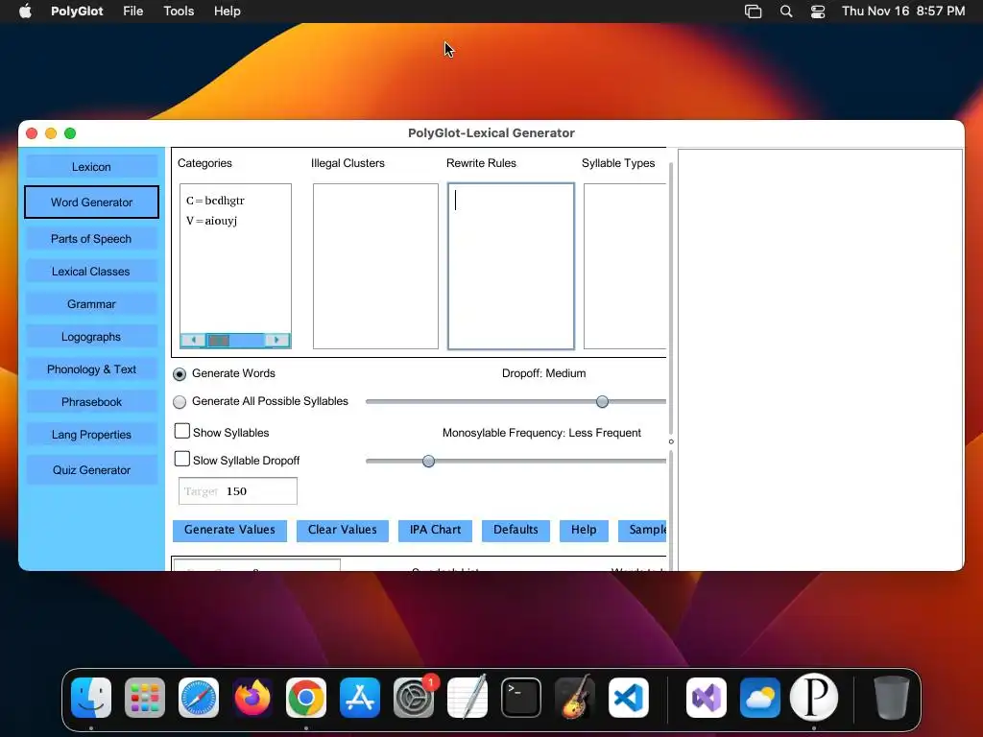The width and height of the screenshot is (983, 737).
Task: Open Terminal from the dock
Action: tap(521, 698)
